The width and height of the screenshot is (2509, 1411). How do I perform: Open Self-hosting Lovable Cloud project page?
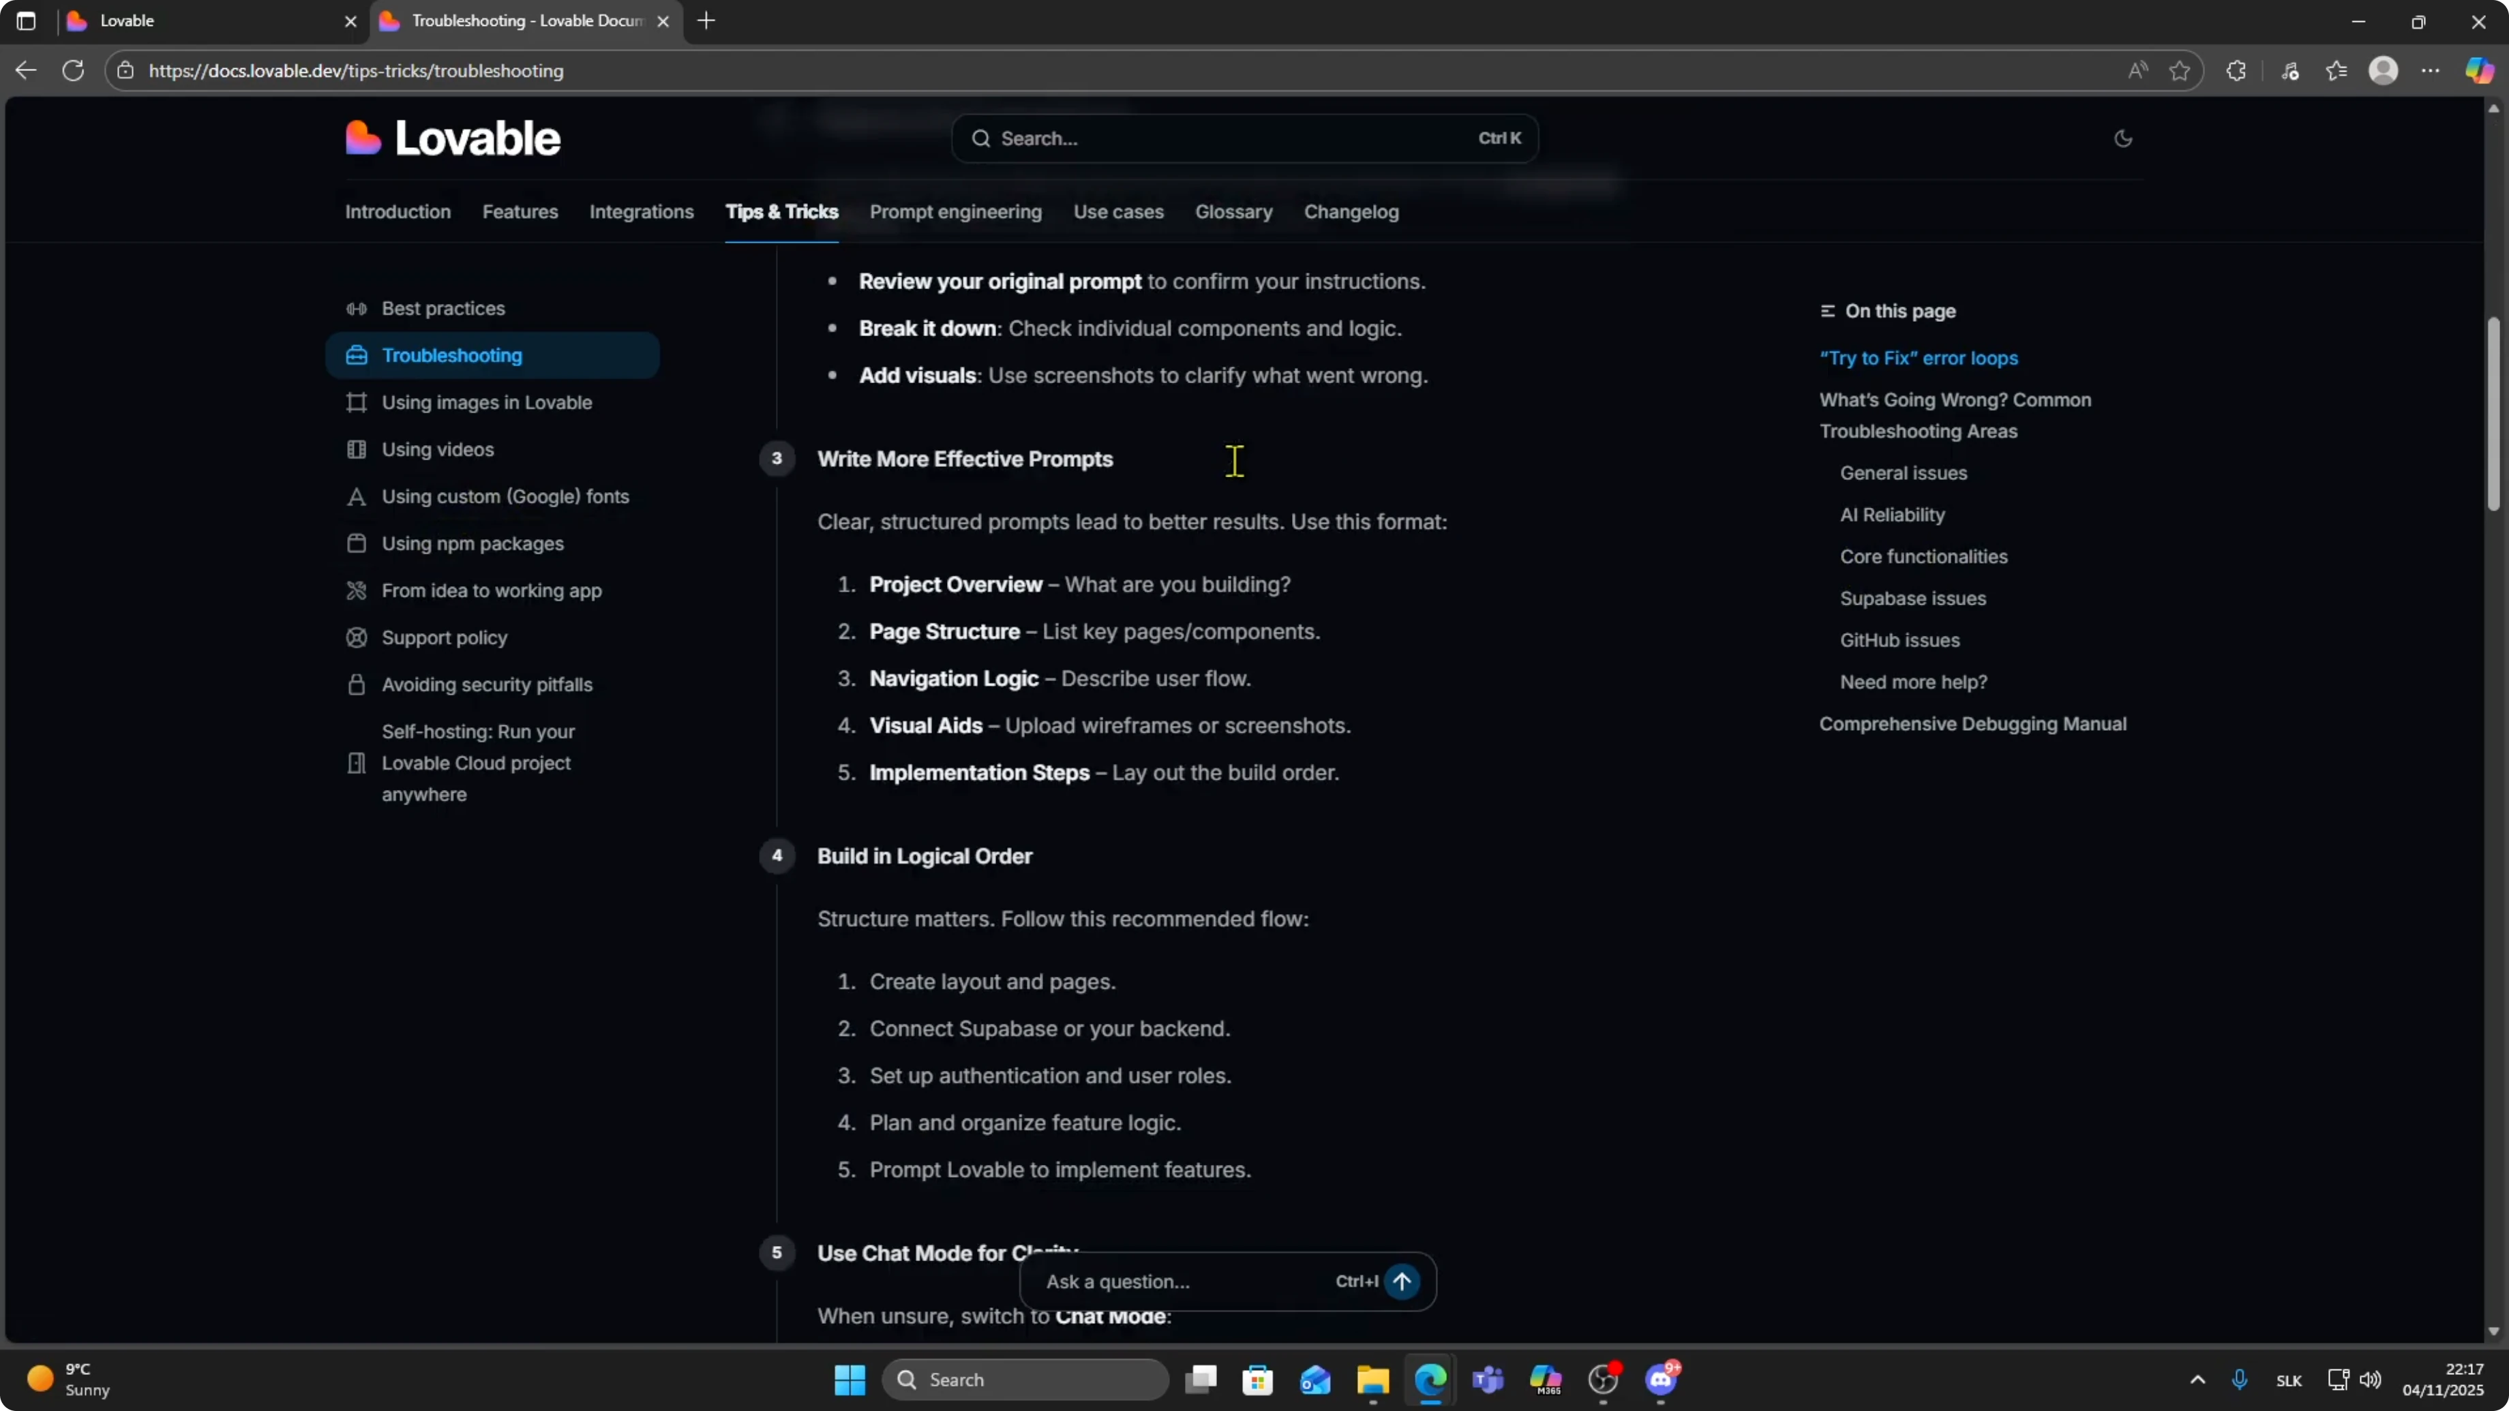[x=478, y=763]
